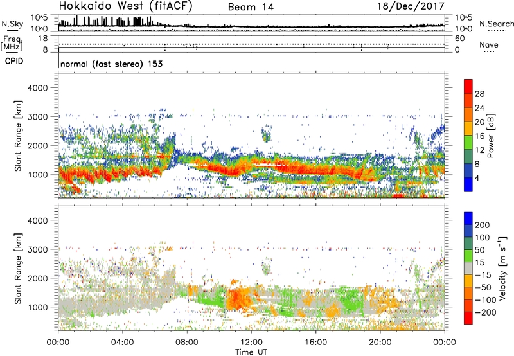Click the '16:00' time tick label
The height and width of the screenshot is (356, 514).
coord(315,343)
